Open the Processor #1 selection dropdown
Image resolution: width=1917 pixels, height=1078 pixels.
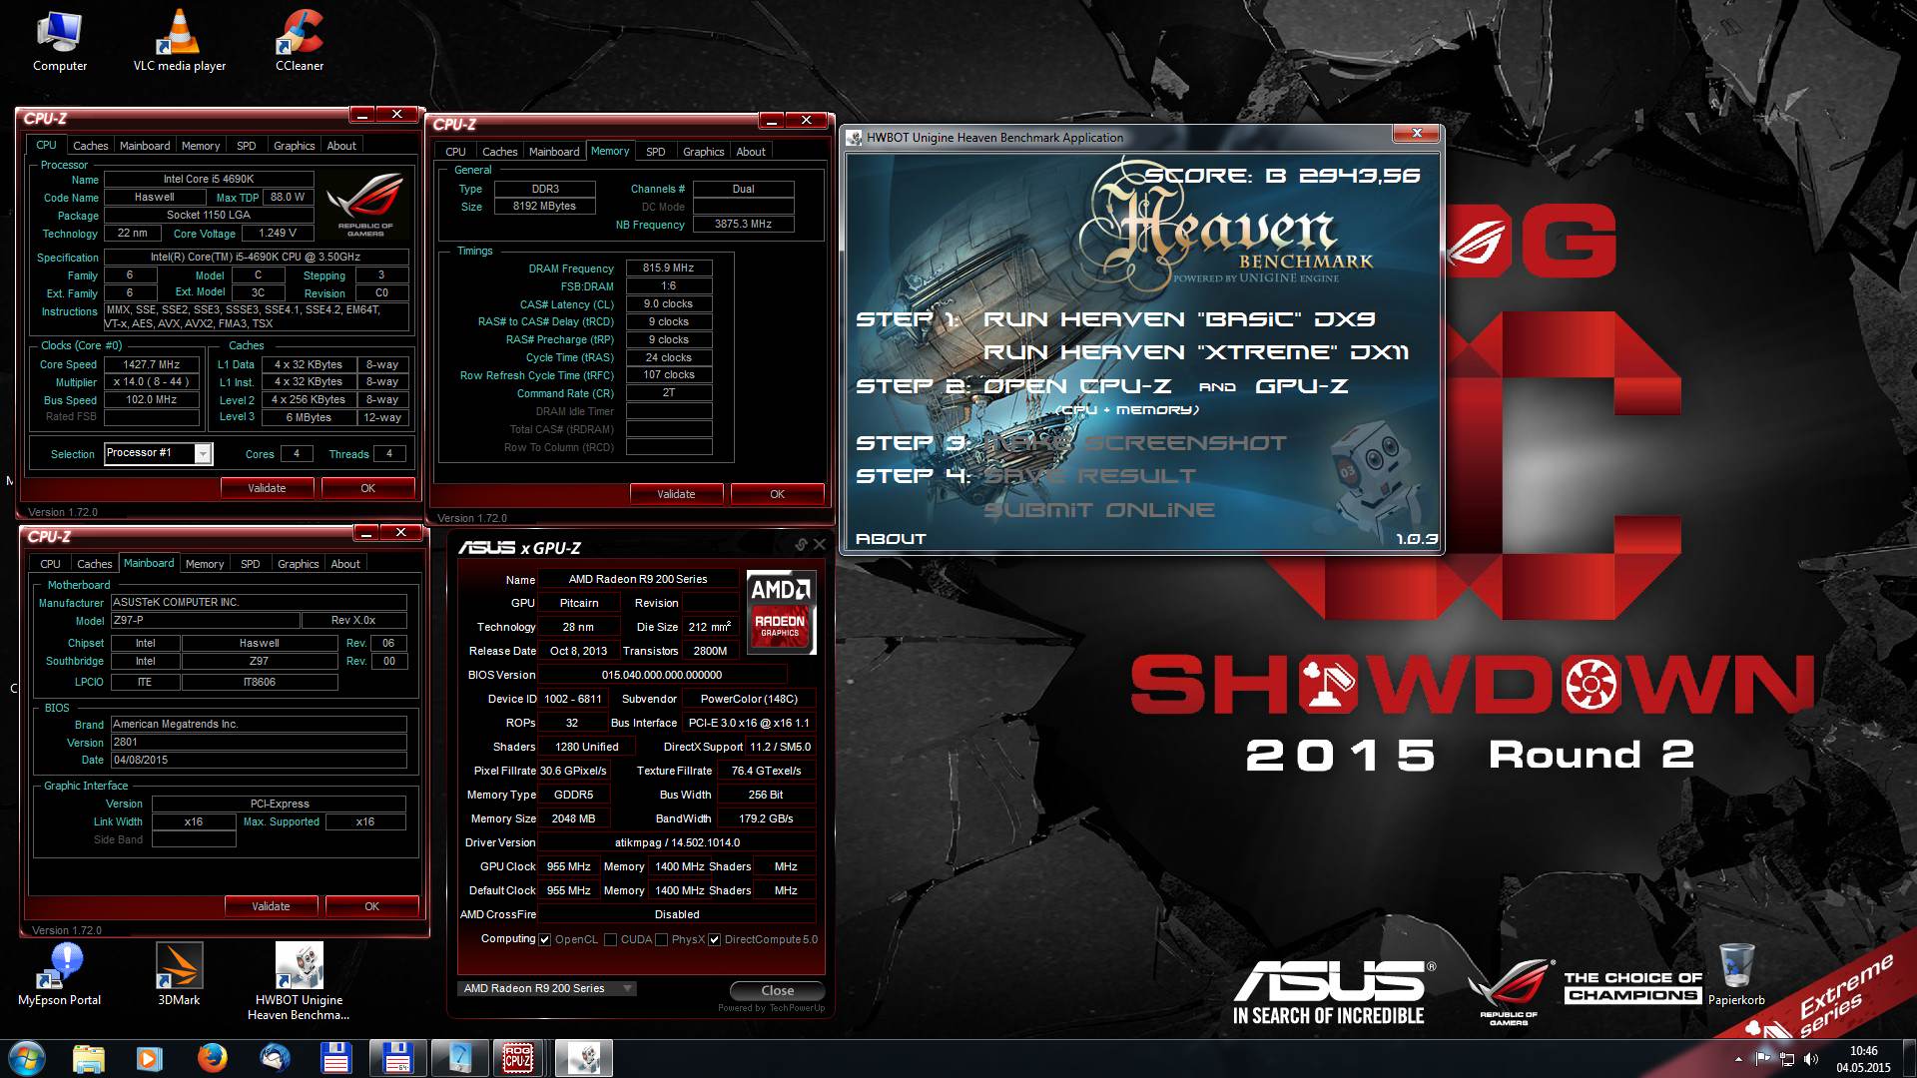point(203,454)
